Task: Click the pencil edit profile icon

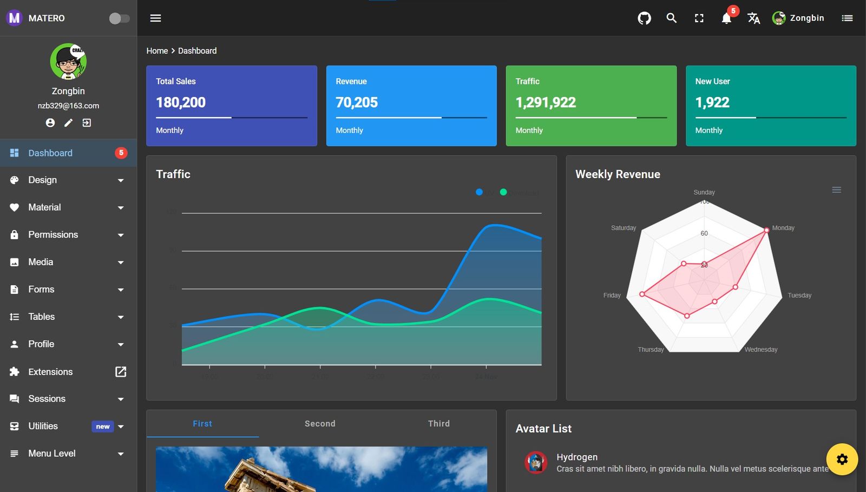Action: tap(68, 123)
